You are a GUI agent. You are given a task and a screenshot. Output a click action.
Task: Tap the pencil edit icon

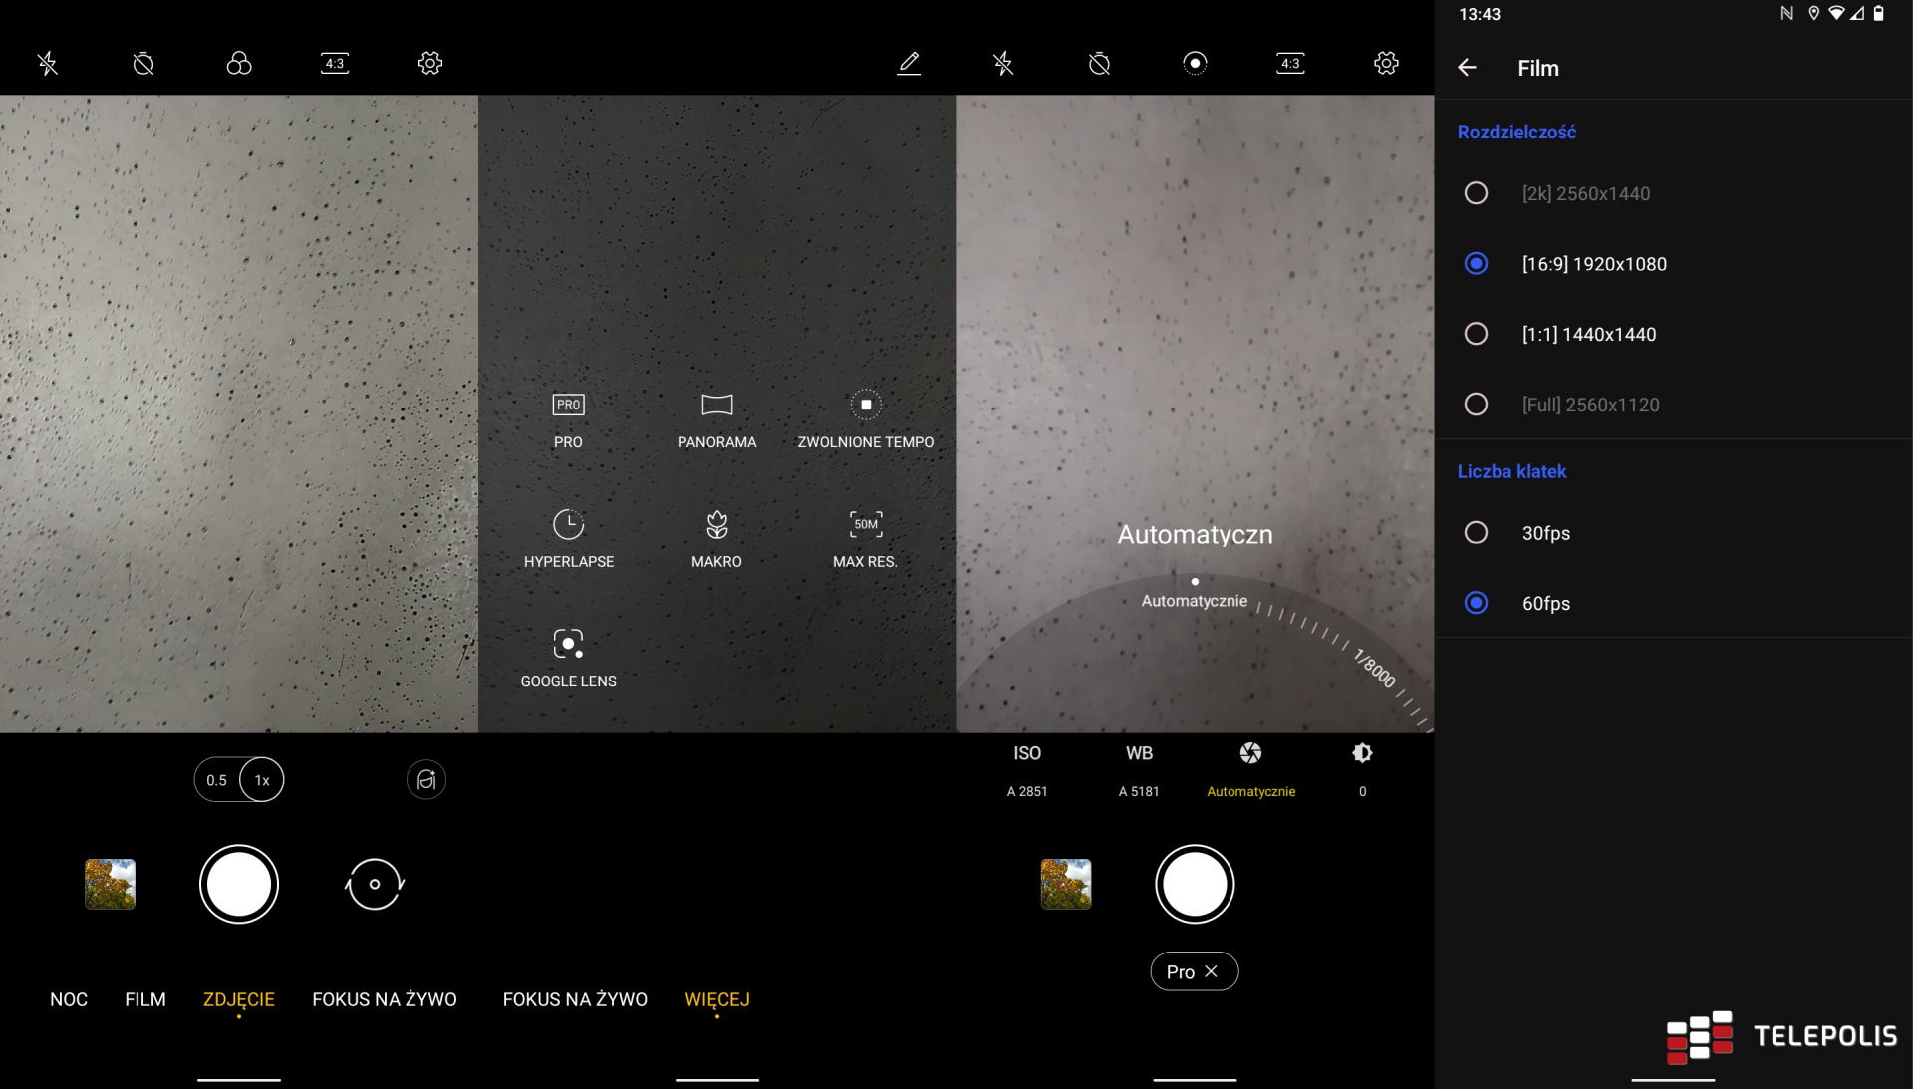[908, 64]
